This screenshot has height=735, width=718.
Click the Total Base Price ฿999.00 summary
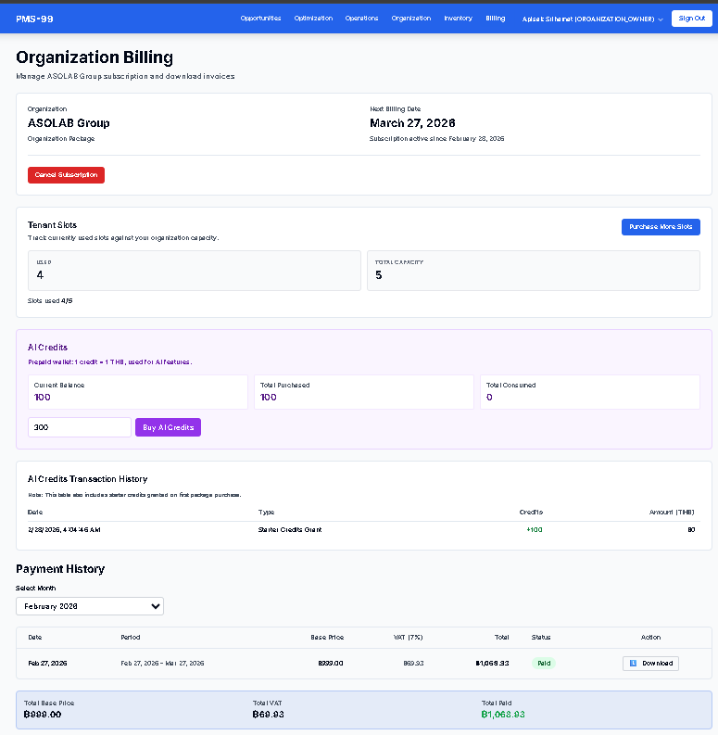point(43,715)
